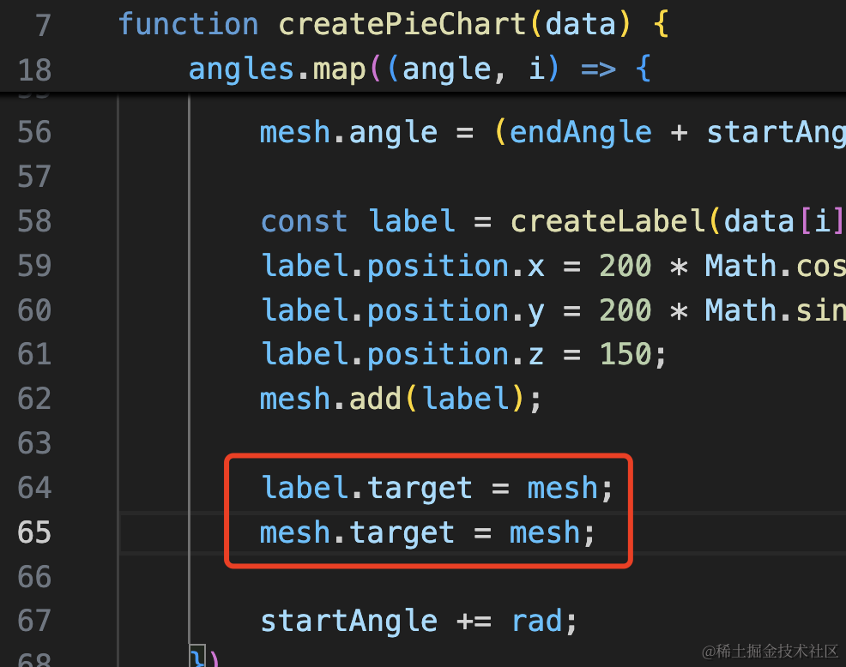846x667 pixels.
Task: Click endAngle variable on line 56
Action: [581, 133]
